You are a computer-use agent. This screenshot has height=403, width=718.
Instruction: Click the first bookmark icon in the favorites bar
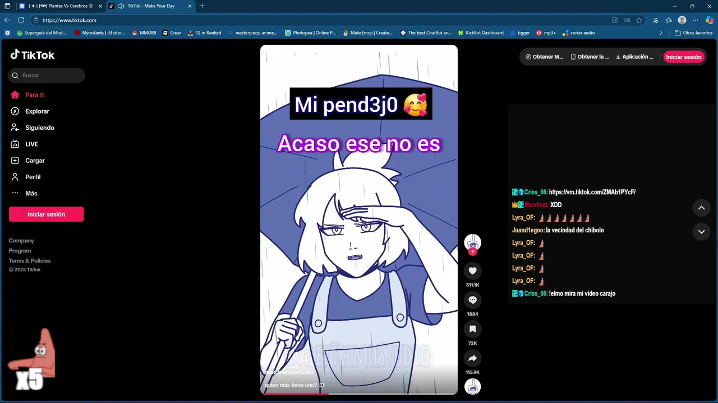coord(7,33)
